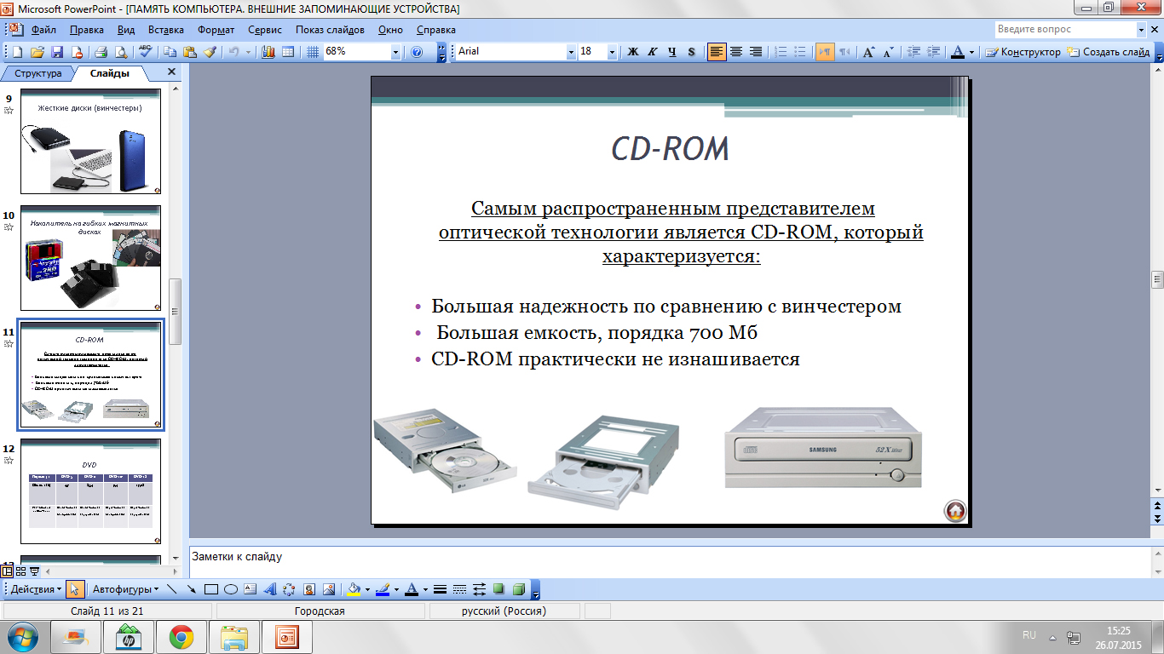Insert a chart from toolbar

(x=268, y=52)
